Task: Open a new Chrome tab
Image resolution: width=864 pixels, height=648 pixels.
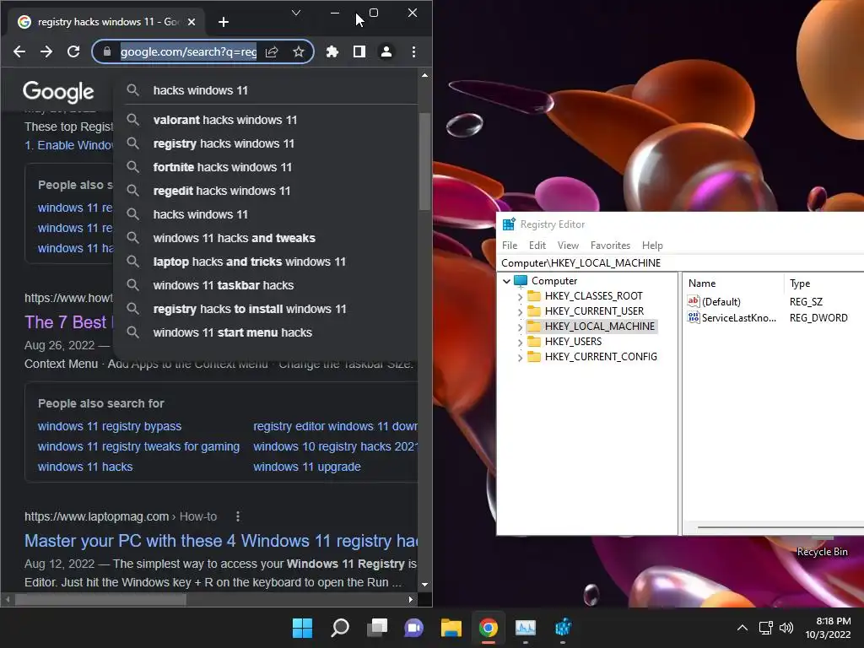Action: 223,22
